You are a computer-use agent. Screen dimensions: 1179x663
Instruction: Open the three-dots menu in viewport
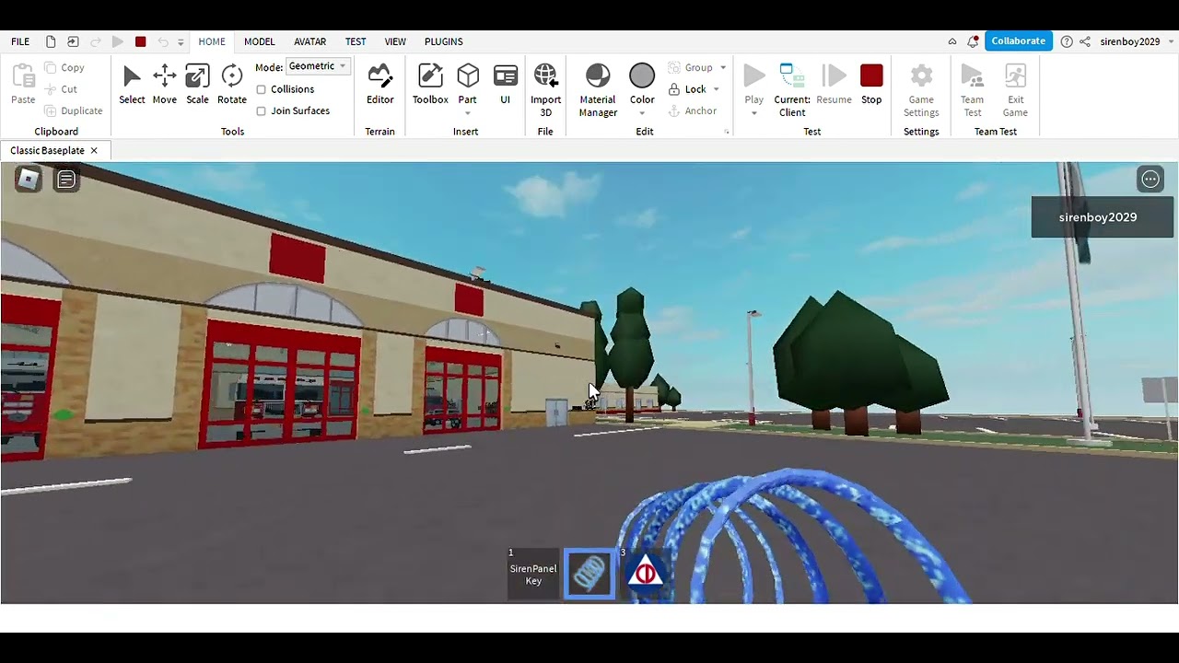(1150, 180)
